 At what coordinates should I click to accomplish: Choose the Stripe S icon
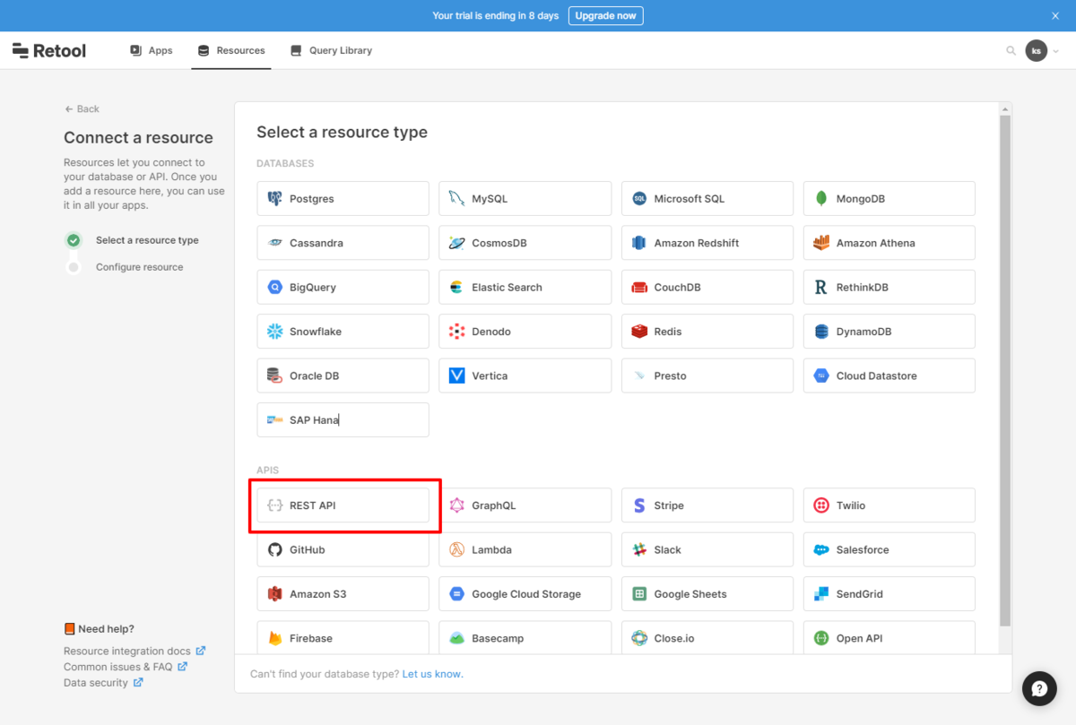point(639,505)
